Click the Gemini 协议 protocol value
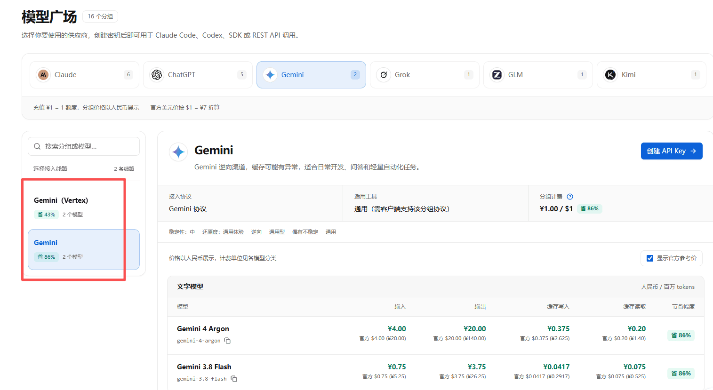 [188, 209]
